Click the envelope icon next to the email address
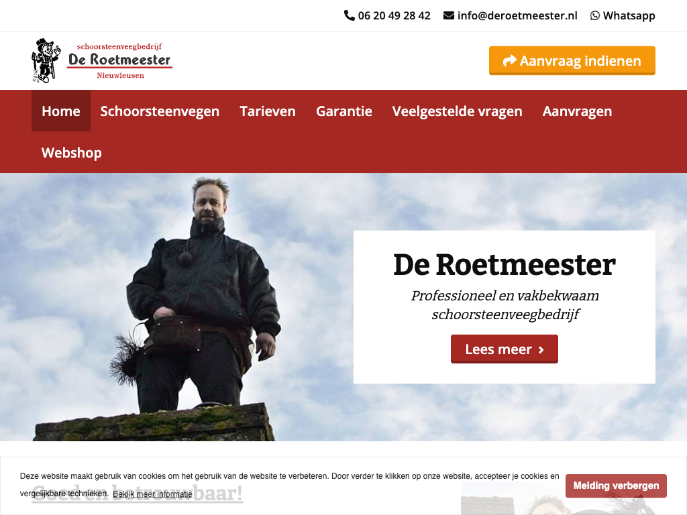The image size is (687, 515). (x=449, y=16)
